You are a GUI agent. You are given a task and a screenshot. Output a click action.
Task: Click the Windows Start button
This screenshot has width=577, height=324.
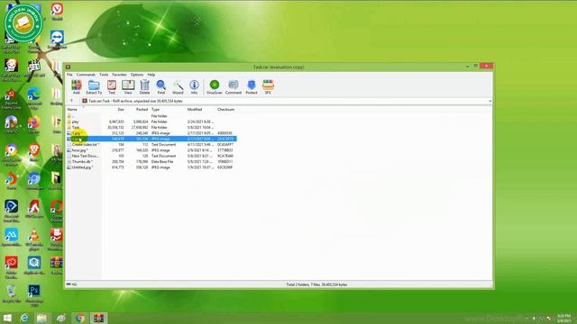(x=7, y=318)
